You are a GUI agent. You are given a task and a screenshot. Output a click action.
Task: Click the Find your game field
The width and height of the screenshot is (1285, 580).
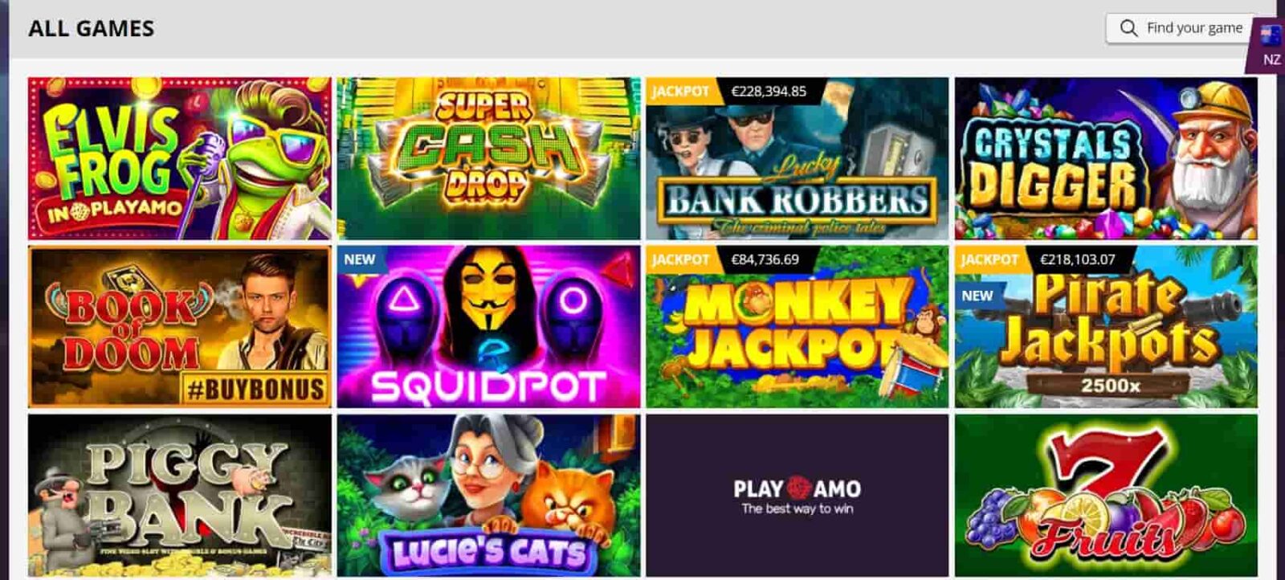point(1179,28)
